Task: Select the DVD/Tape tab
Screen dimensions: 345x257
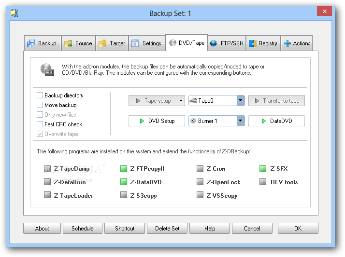Action: (187, 42)
